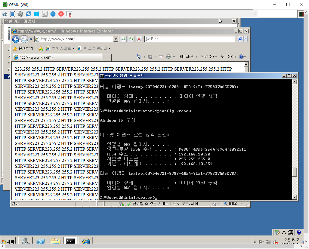Click the command prompt vertical scrollbar thumb
309x249 pixels.
pos(295,172)
